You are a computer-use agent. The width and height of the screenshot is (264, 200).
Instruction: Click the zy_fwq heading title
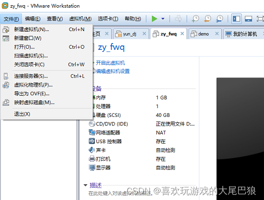click(111, 47)
